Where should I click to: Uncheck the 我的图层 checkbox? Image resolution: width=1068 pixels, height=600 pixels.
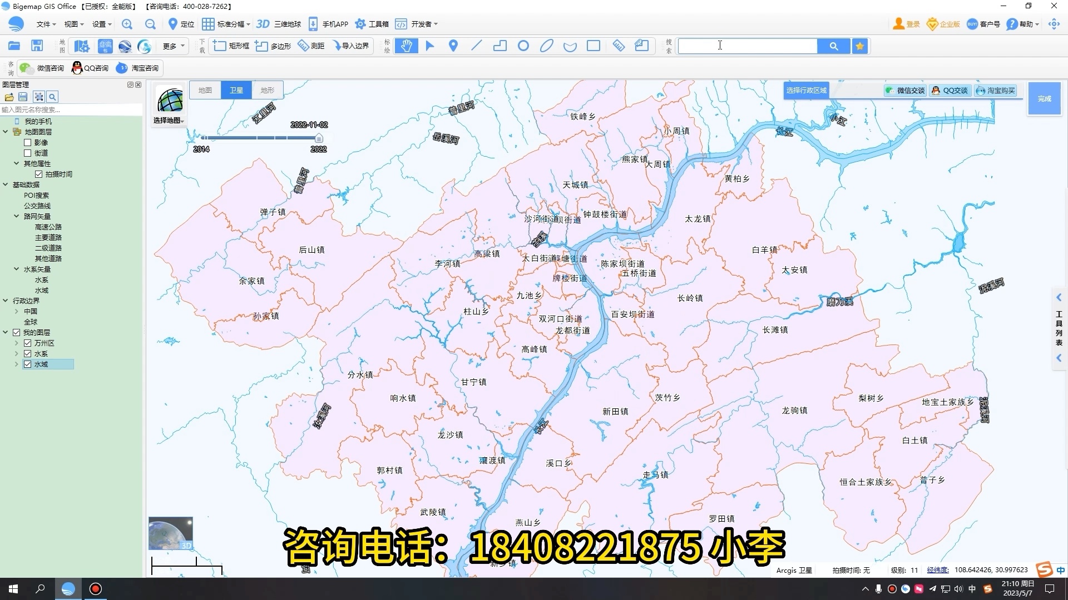pyautogui.click(x=16, y=333)
